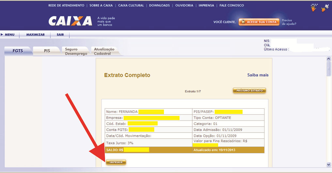The height and width of the screenshot is (173, 332).
Task: Click the slogan A vida pede mais que um banco
Action: click(106, 22)
